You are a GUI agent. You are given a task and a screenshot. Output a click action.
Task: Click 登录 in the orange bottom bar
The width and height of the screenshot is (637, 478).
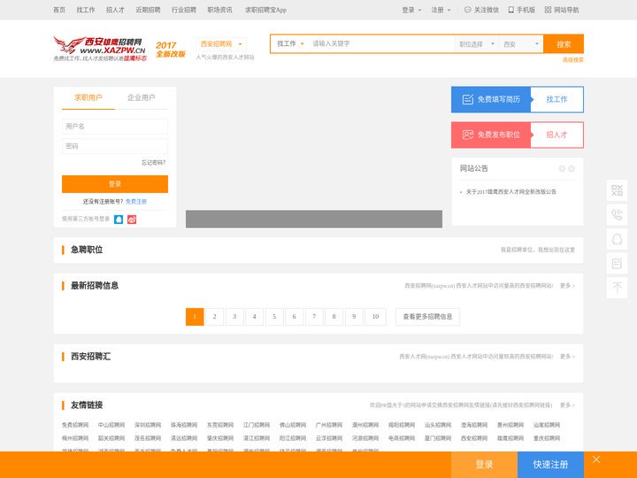pyautogui.click(x=484, y=465)
